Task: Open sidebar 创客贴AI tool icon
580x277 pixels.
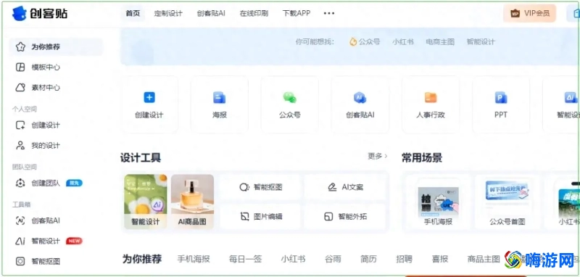Action: [x=20, y=220]
